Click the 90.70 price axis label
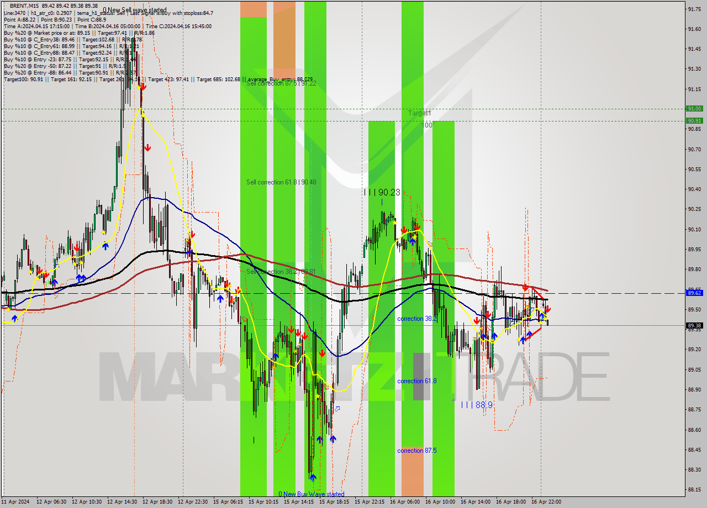The height and width of the screenshot is (508, 707). coord(694,149)
